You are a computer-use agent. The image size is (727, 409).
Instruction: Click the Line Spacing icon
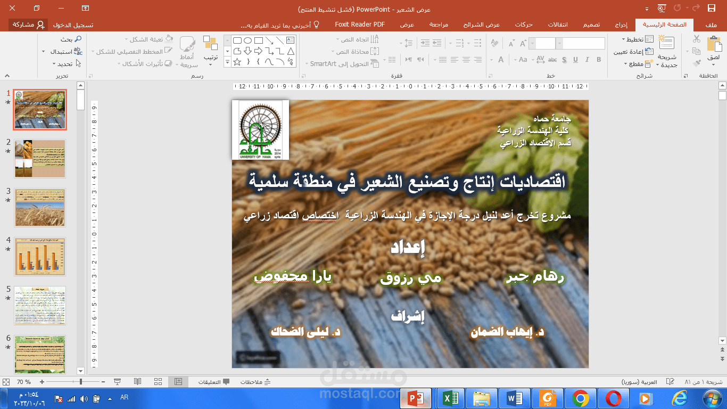pos(408,43)
